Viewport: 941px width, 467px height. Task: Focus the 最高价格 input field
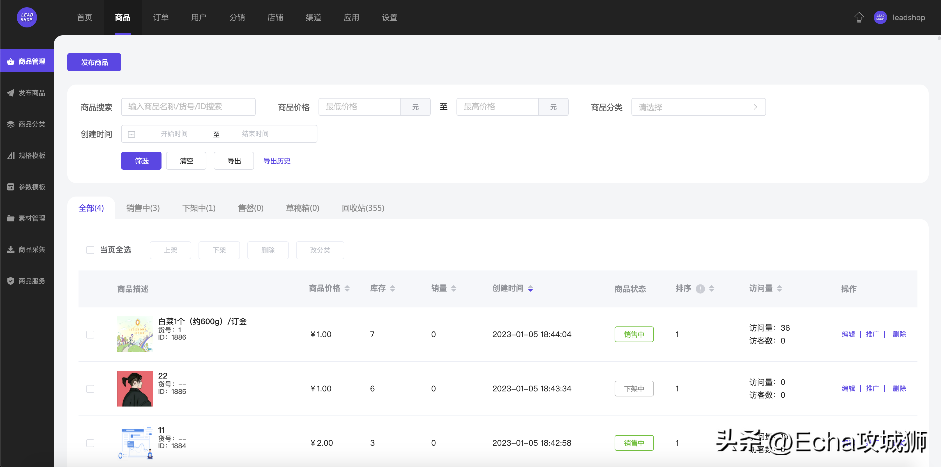497,107
